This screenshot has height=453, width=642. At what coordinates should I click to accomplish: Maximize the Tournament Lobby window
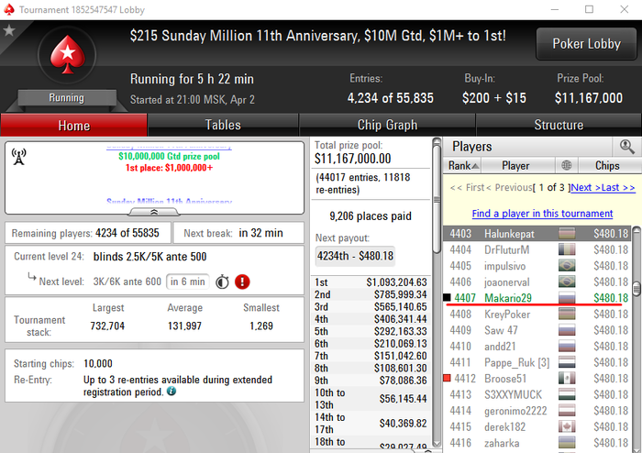589,9
